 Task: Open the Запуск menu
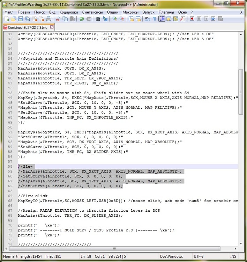pos(149,12)
